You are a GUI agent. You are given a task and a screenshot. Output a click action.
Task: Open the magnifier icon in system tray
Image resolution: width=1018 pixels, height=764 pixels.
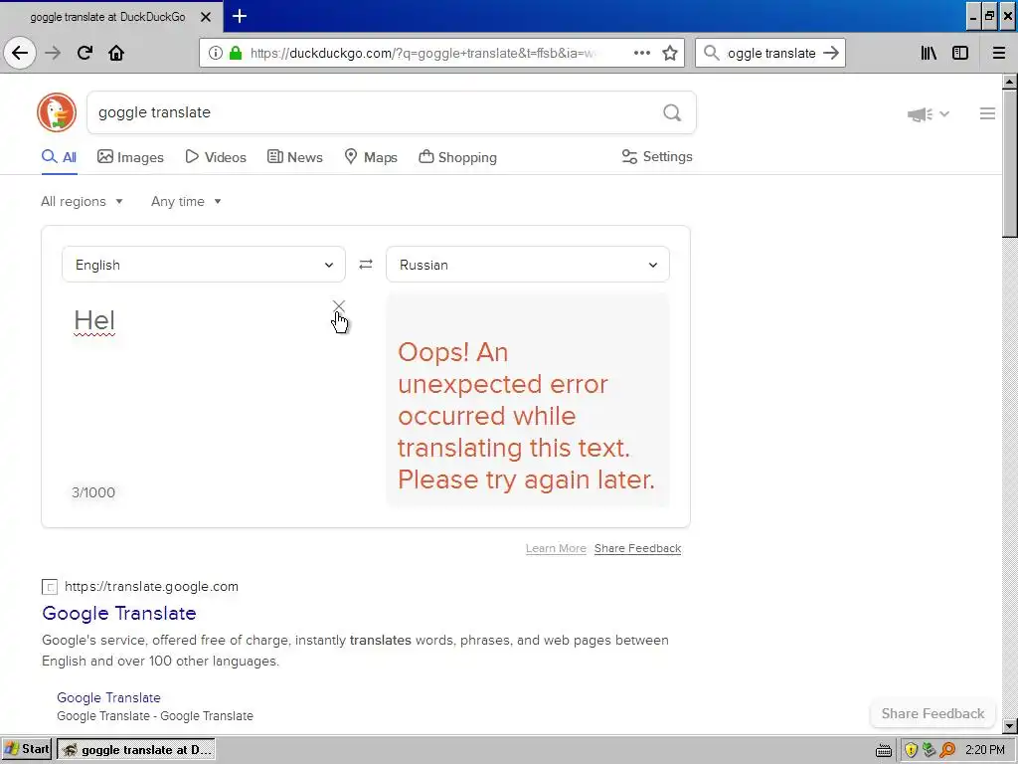(x=947, y=750)
